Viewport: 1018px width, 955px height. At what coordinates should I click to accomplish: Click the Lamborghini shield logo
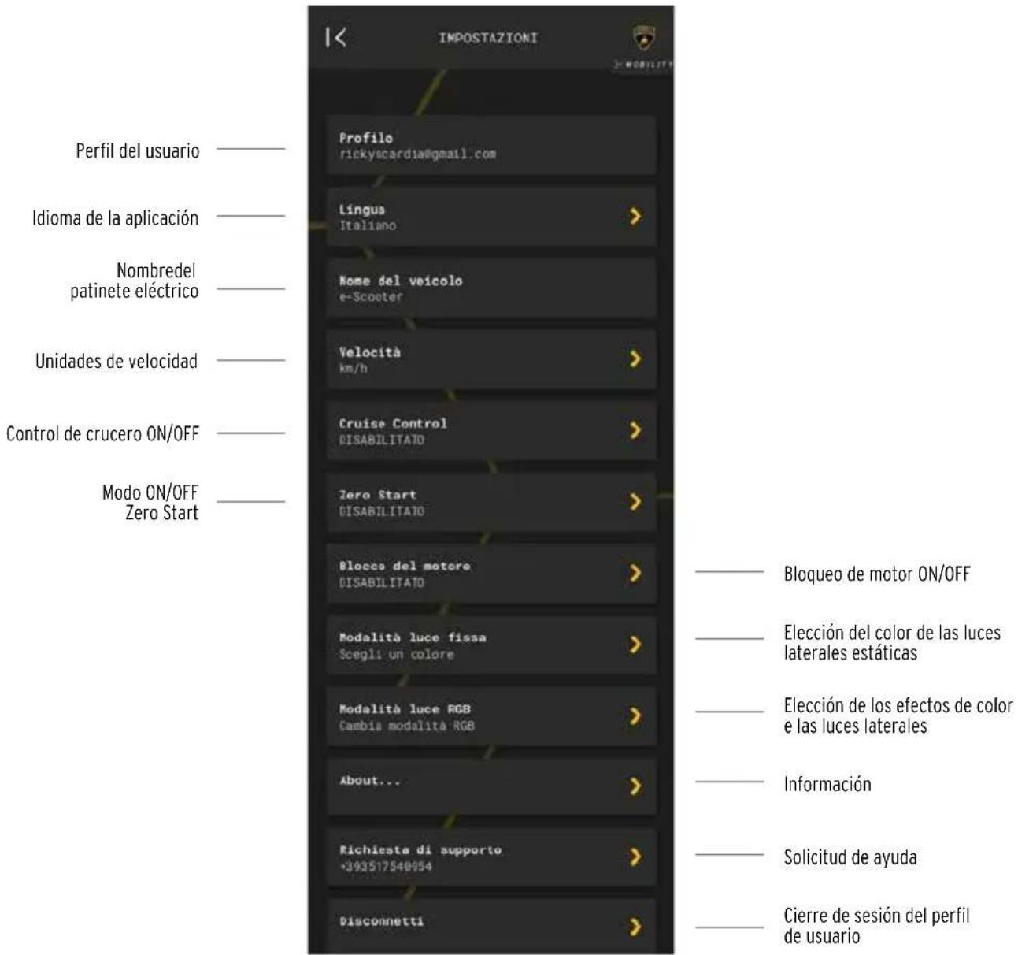644,36
